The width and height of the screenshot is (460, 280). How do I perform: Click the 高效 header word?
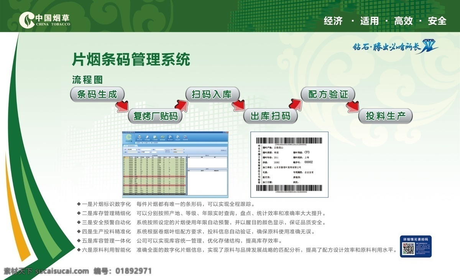point(404,21)
